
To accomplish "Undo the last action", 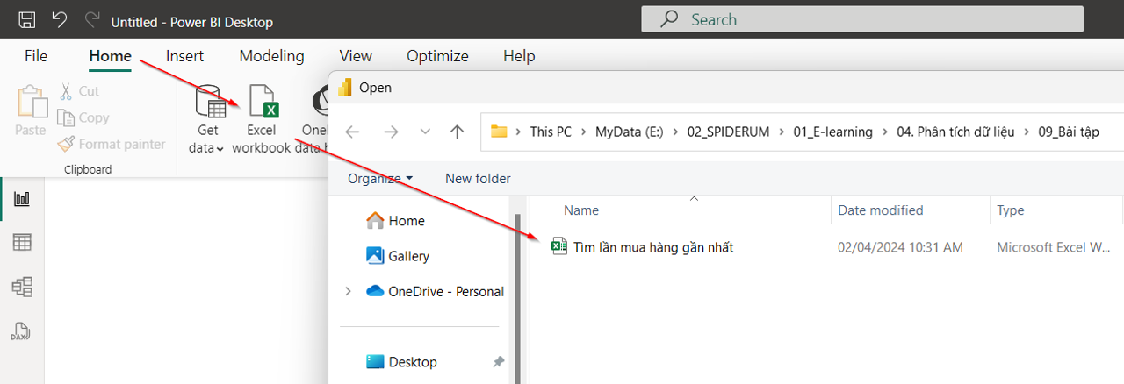I will click(x=59, y=19).
